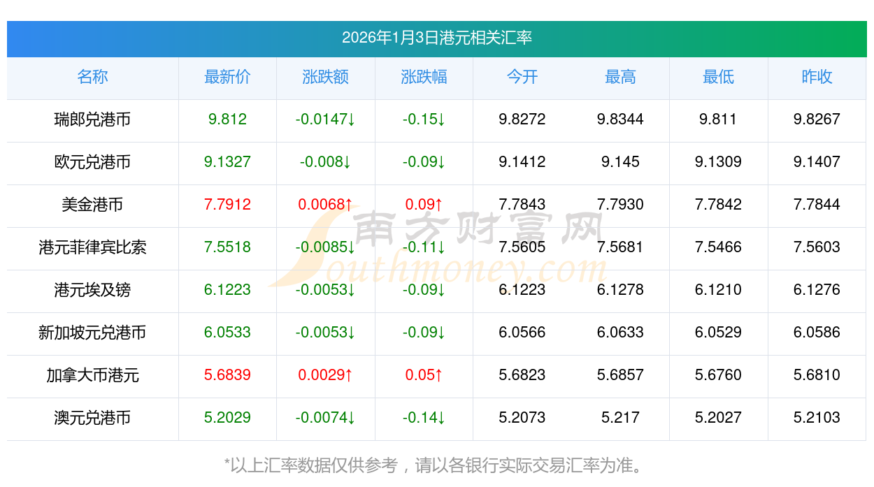Click latest price 9.1327 for 欧元兑港币
The height and width of the screenshot is (487, 874).
227,162
